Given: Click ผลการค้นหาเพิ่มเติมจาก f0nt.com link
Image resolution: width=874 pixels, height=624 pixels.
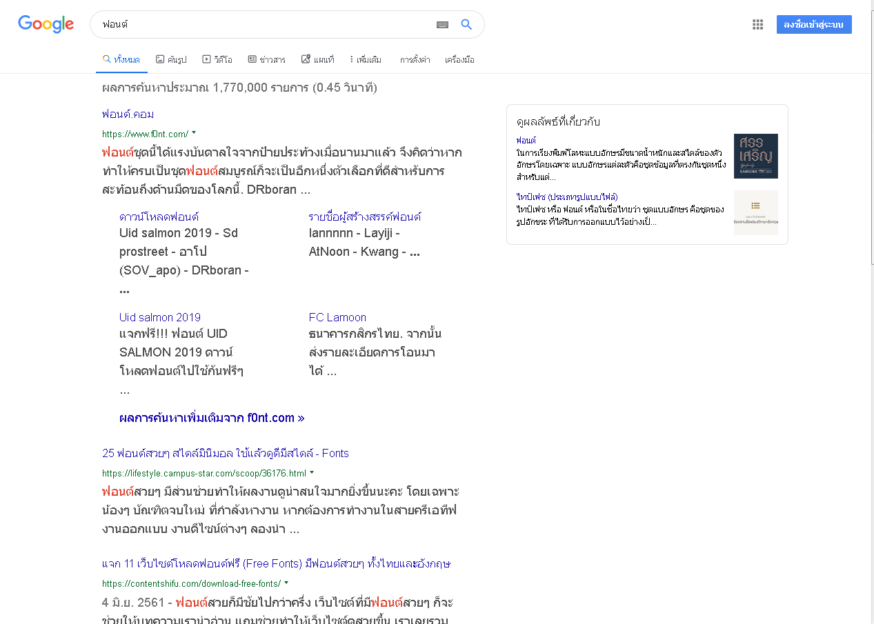Looking at the screenshot, I should 212,418.
